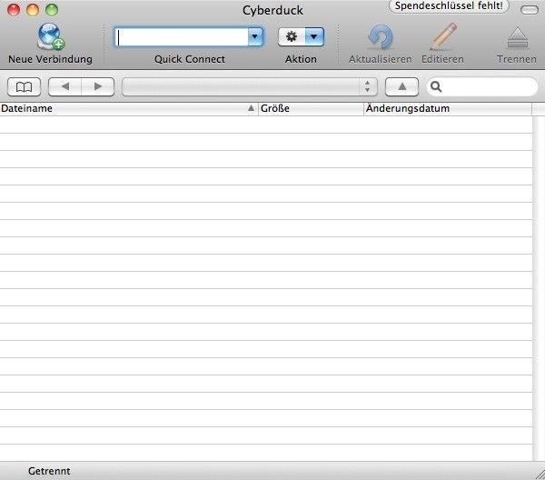Toggle the toolbar with the pill button

coord(530,10)
